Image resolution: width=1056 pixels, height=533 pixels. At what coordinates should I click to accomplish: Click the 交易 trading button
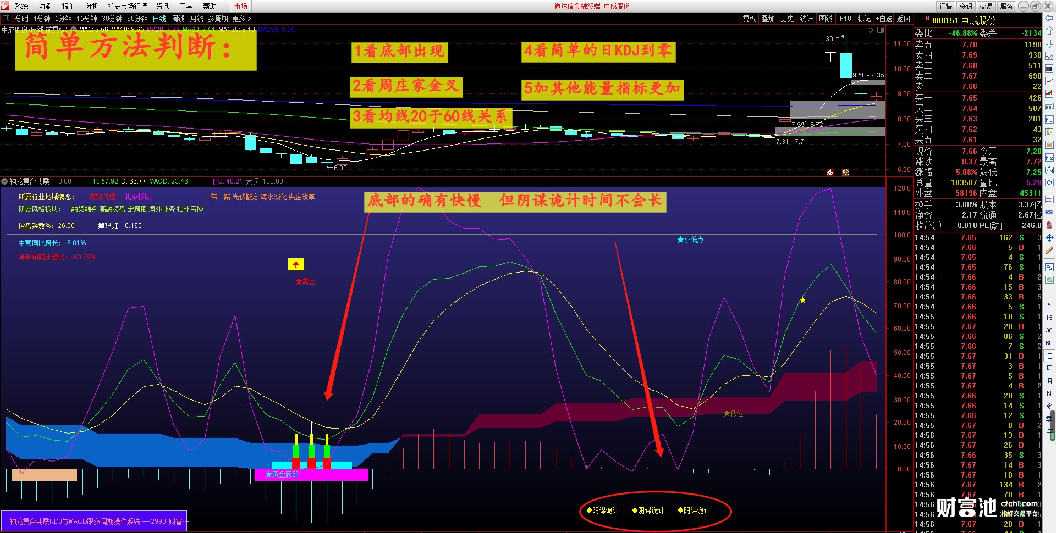[x=986, y=6]
